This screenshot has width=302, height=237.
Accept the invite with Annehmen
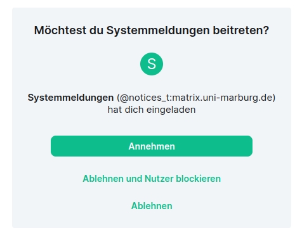point(152,146)
